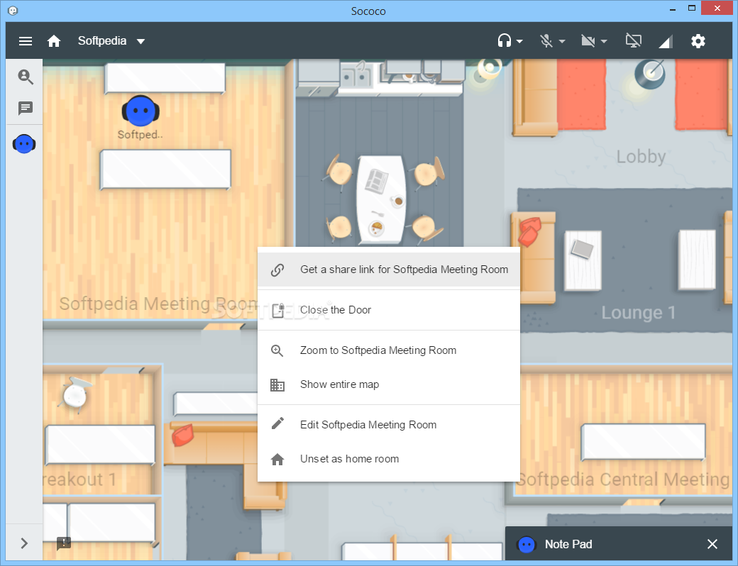Viewport: 738px width, 566px height.
Task: Select the blue avatar in sidebar
Action: point(24,143)
